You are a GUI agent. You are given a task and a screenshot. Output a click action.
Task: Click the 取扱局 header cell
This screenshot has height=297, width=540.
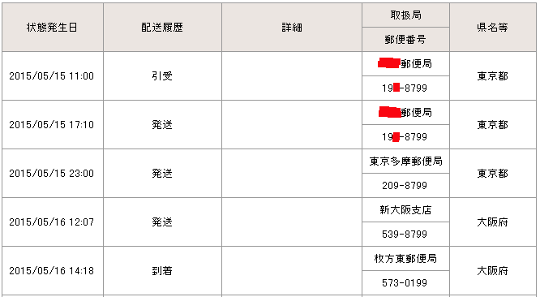pyautogui.click(x=405, y=15)
